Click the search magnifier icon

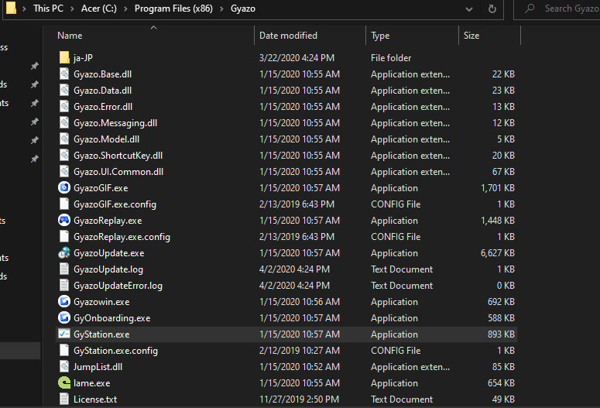tap(530, 8)
